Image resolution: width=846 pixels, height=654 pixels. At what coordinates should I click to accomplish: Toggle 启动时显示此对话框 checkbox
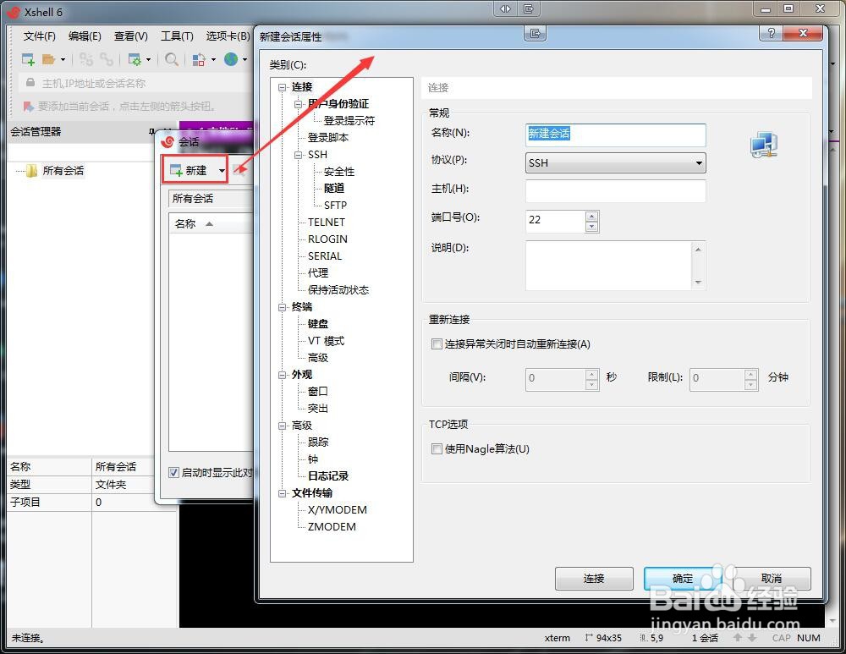click(173, 473)
